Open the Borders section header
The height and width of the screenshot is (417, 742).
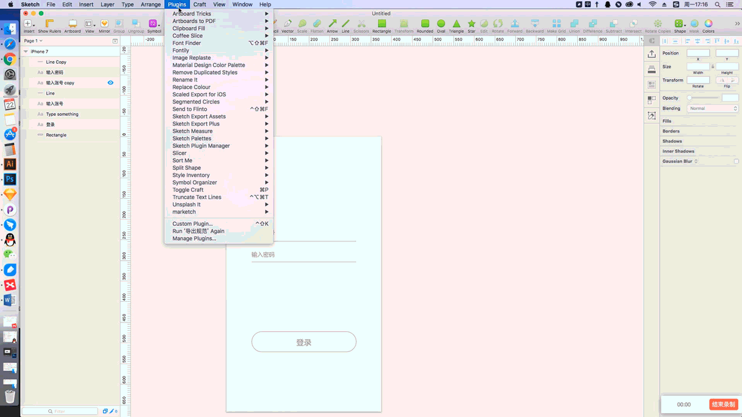point(671,131)
